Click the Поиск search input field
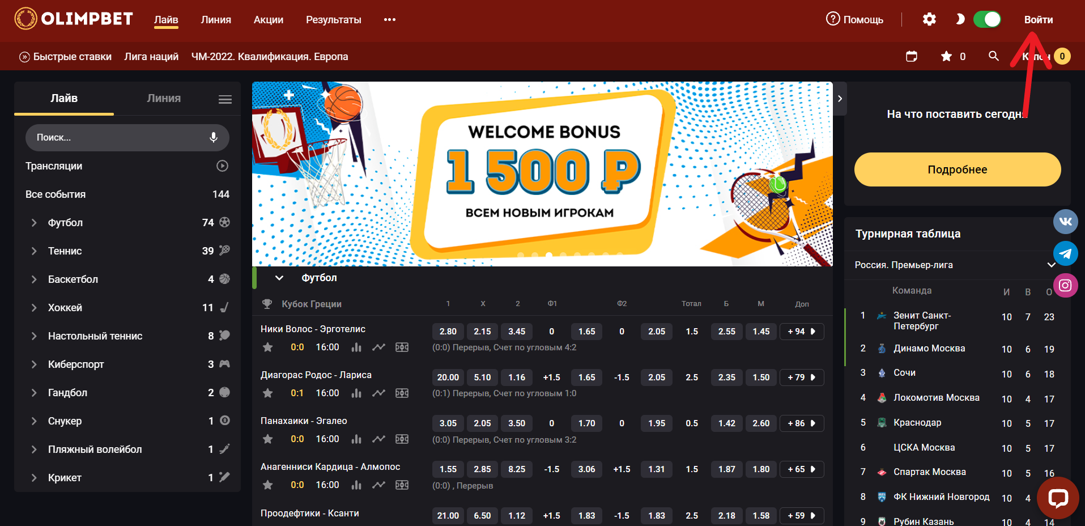This screenshot has height=526, width=1085. click(116, 137)
